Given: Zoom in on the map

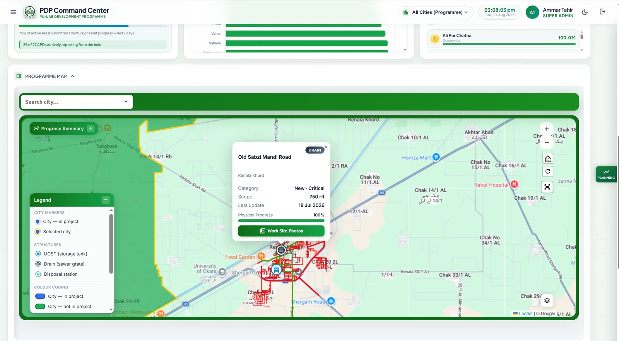Looking at the screenshot, I should pyautogui.click(x=547, y=129).
